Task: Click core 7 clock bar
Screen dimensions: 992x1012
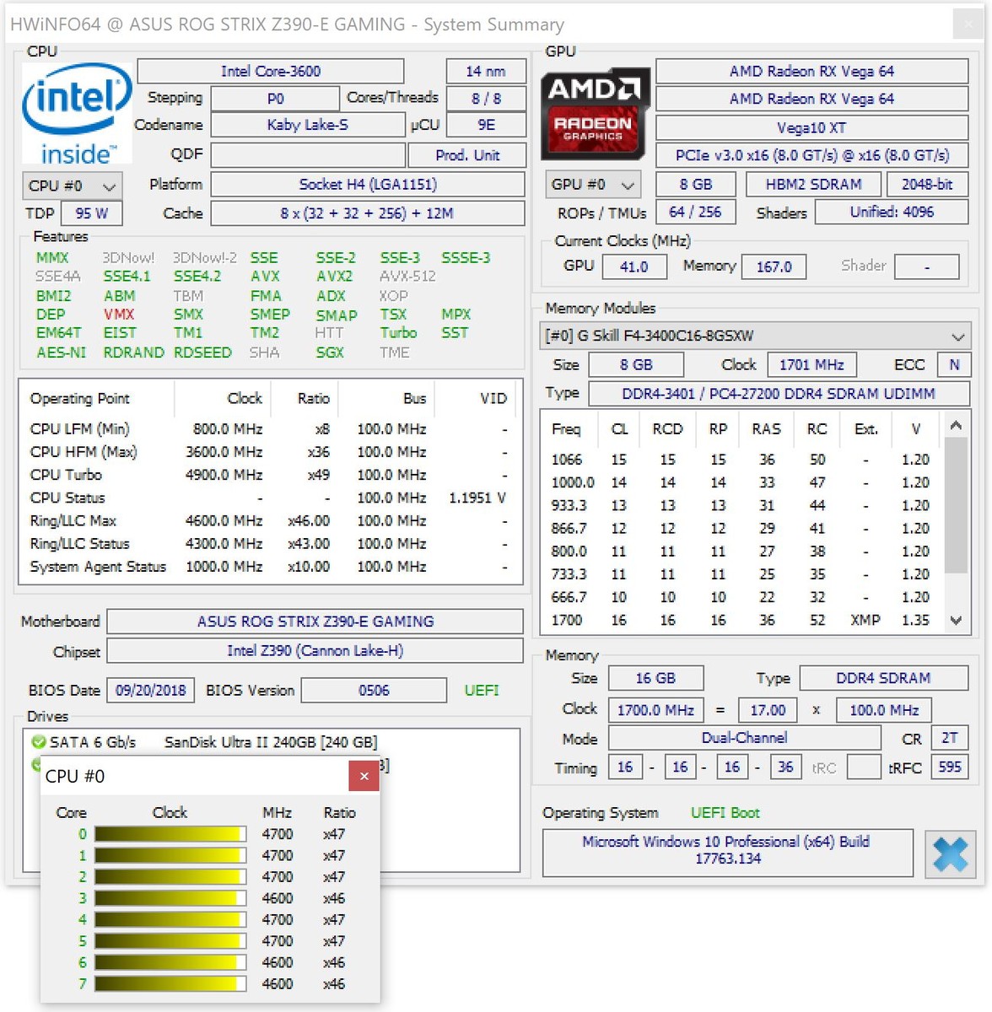Action: 170,983
